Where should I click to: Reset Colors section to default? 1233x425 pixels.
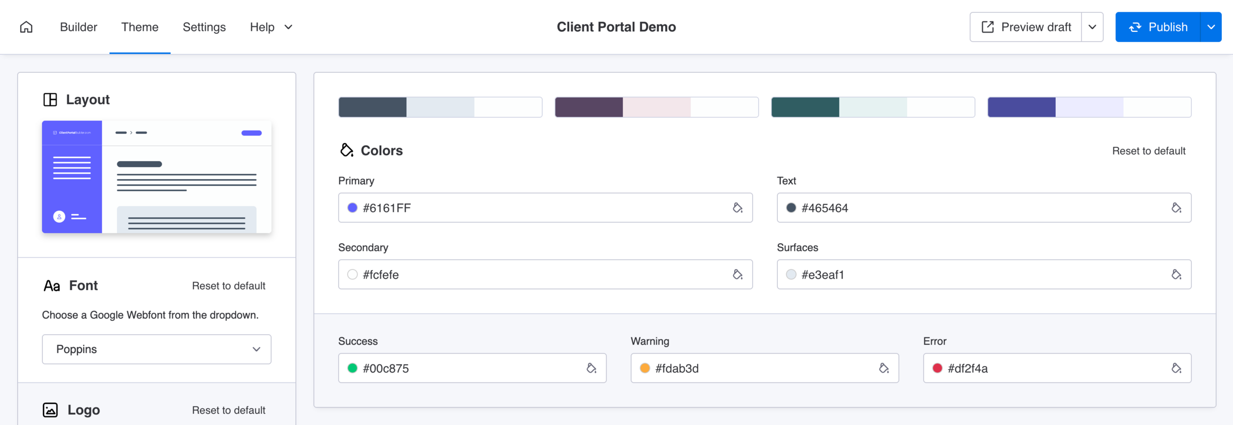pos(1148,151)
